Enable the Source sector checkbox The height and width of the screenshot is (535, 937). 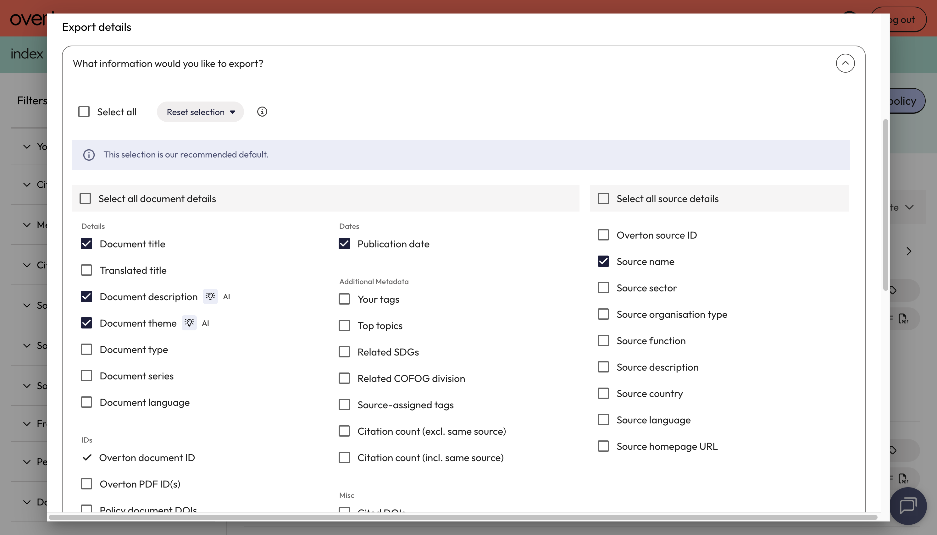tap(603, 288)
